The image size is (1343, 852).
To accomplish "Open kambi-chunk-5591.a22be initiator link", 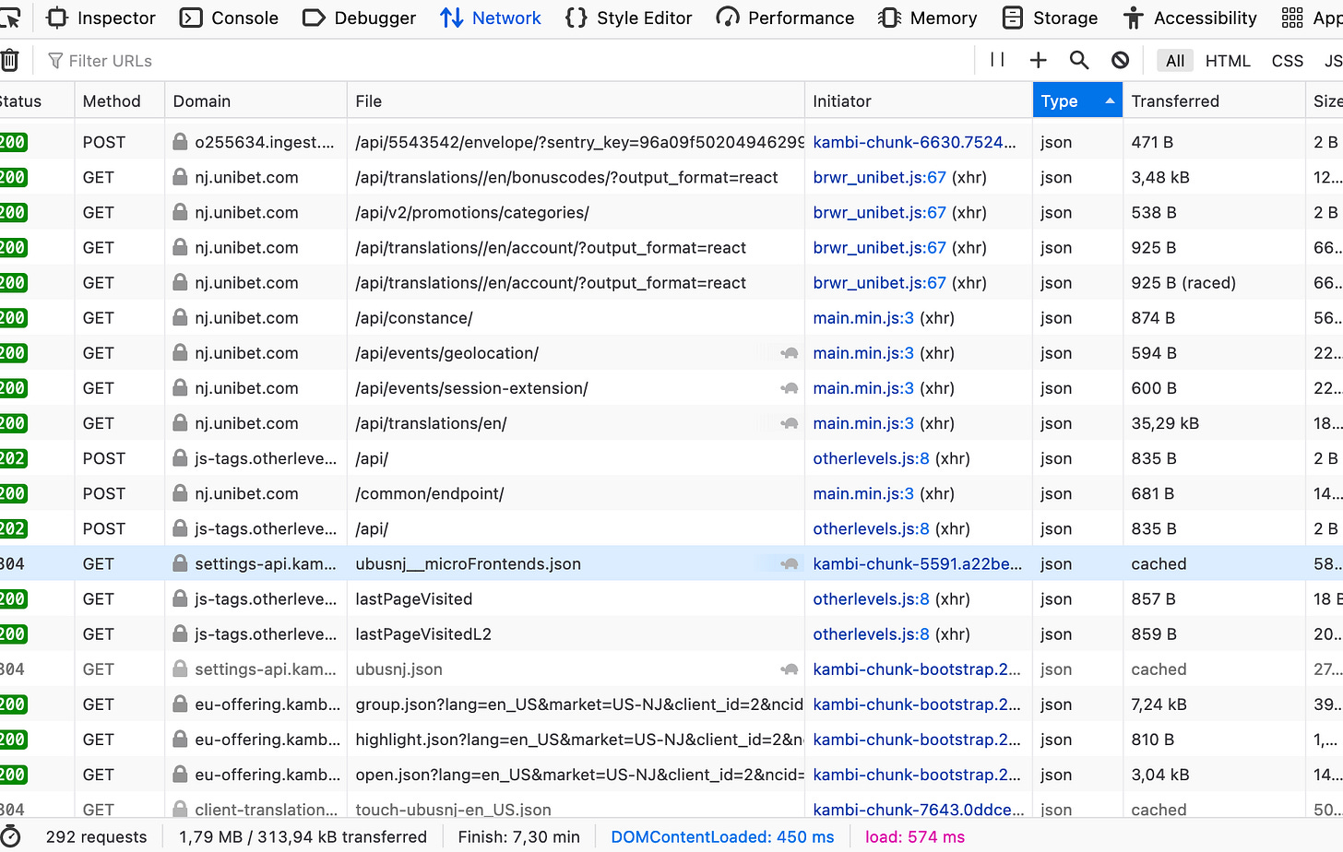I will coord(917,564).
